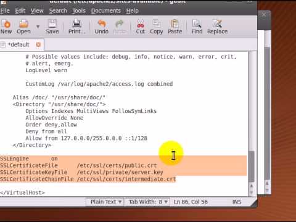This screenshot has height=222, width=296.
Task: Click the scrollbar up arrow of the window behind
Action: pyautogui.click(x=267, y=184)
